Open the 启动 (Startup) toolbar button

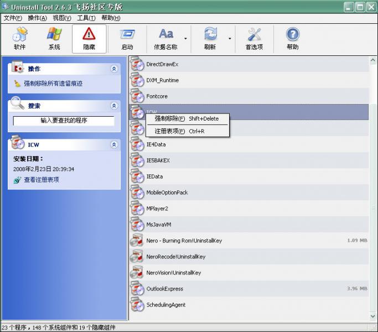[x=127, y=39]
